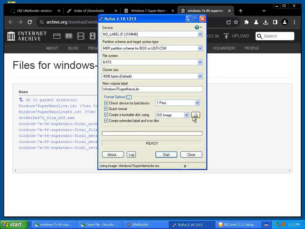Click the magnifier tray icon near clock
The image size is (305, 229).
(x=283, y=225)
